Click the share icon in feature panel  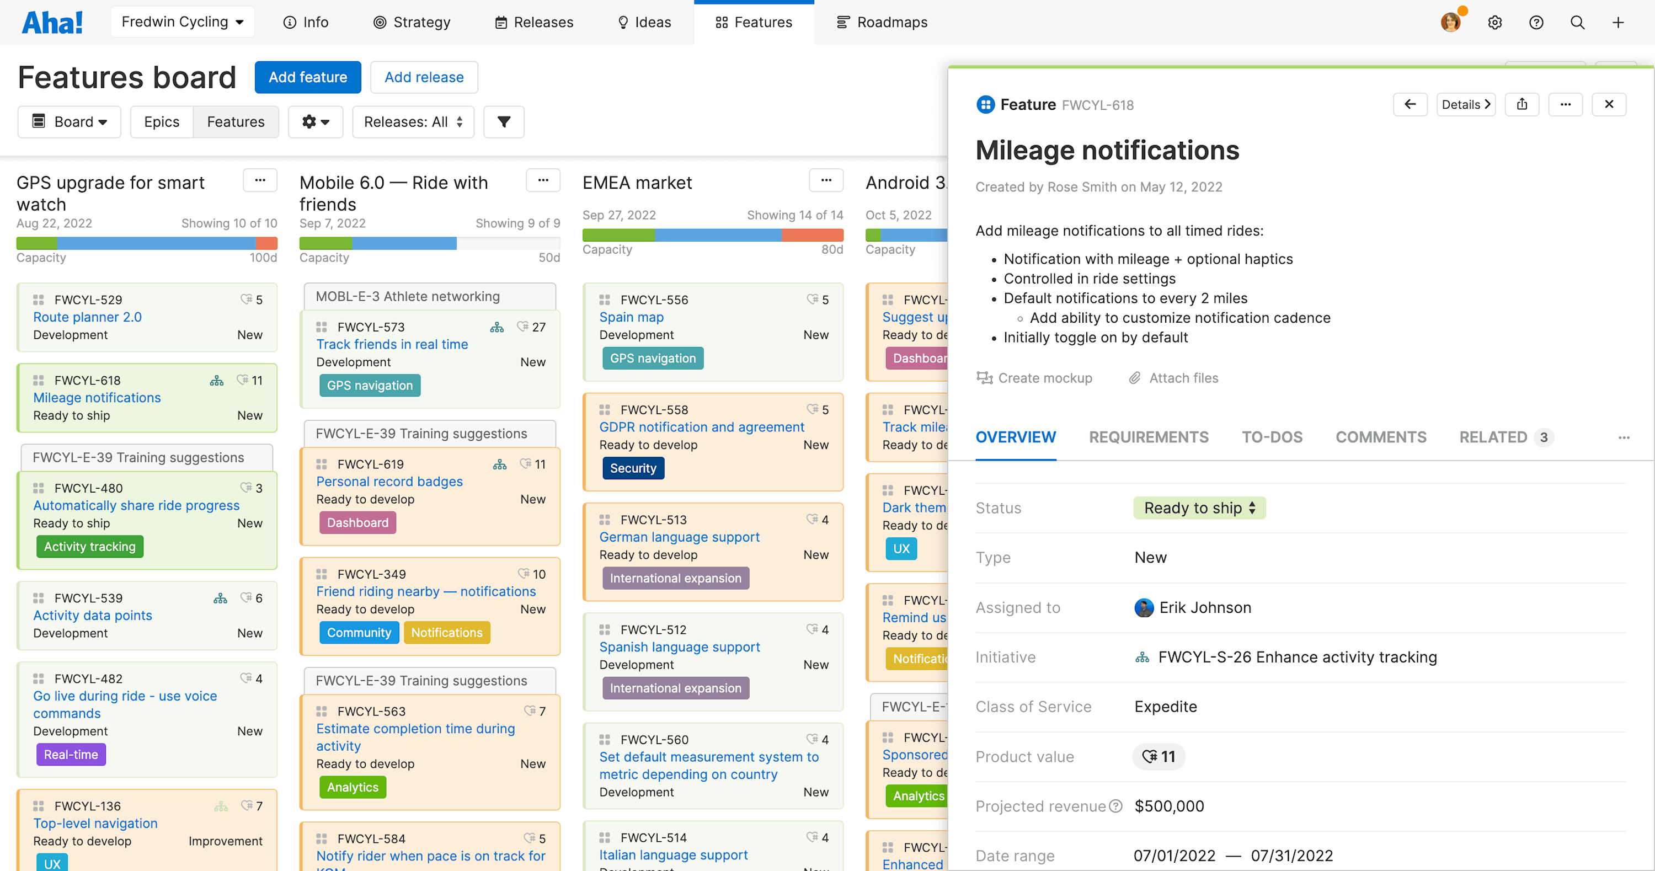(1521, 105)
